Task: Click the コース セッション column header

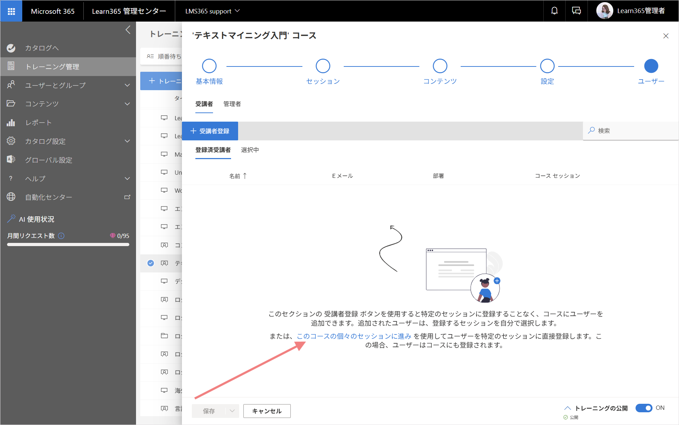Action: pos(557,176)
